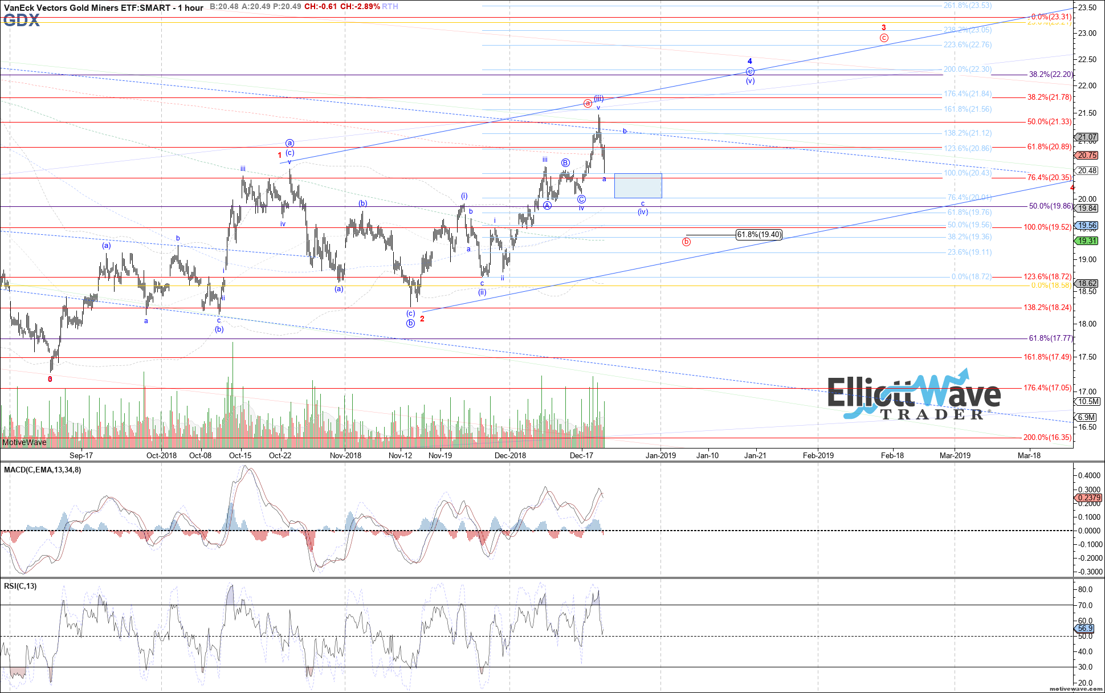Click the Jan-2019 date axis label
The width and height of the screenshot is (1105, 693).
click(660, 455)
